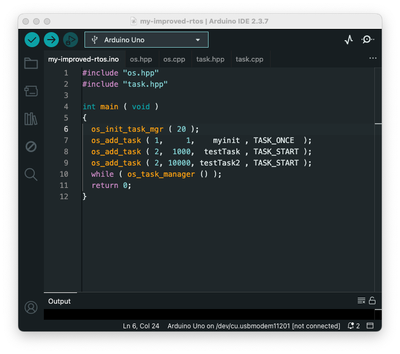This screenshot has height=354, width=400.
Task: Click the Arduino Uno port status entry
Action: pos(253,326)
